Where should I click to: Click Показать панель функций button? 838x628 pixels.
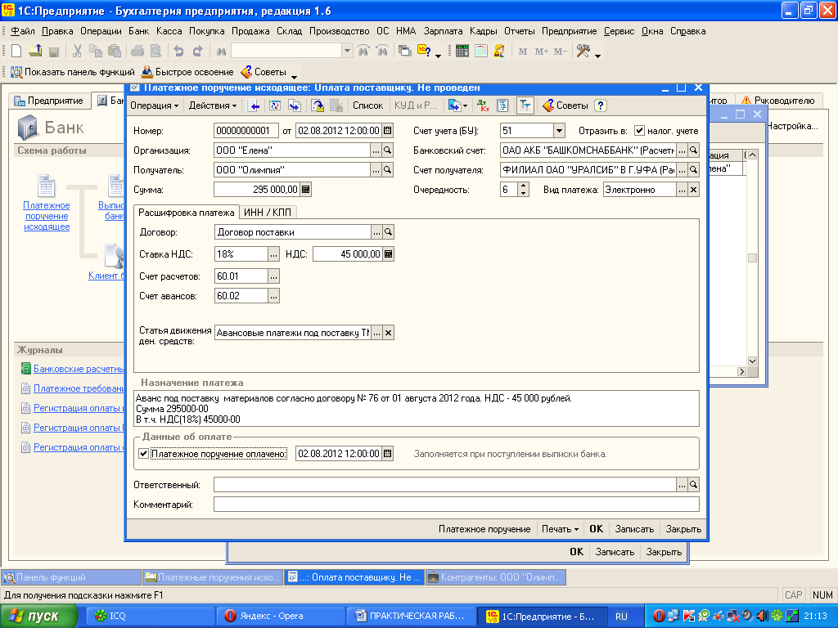[73, 72]
